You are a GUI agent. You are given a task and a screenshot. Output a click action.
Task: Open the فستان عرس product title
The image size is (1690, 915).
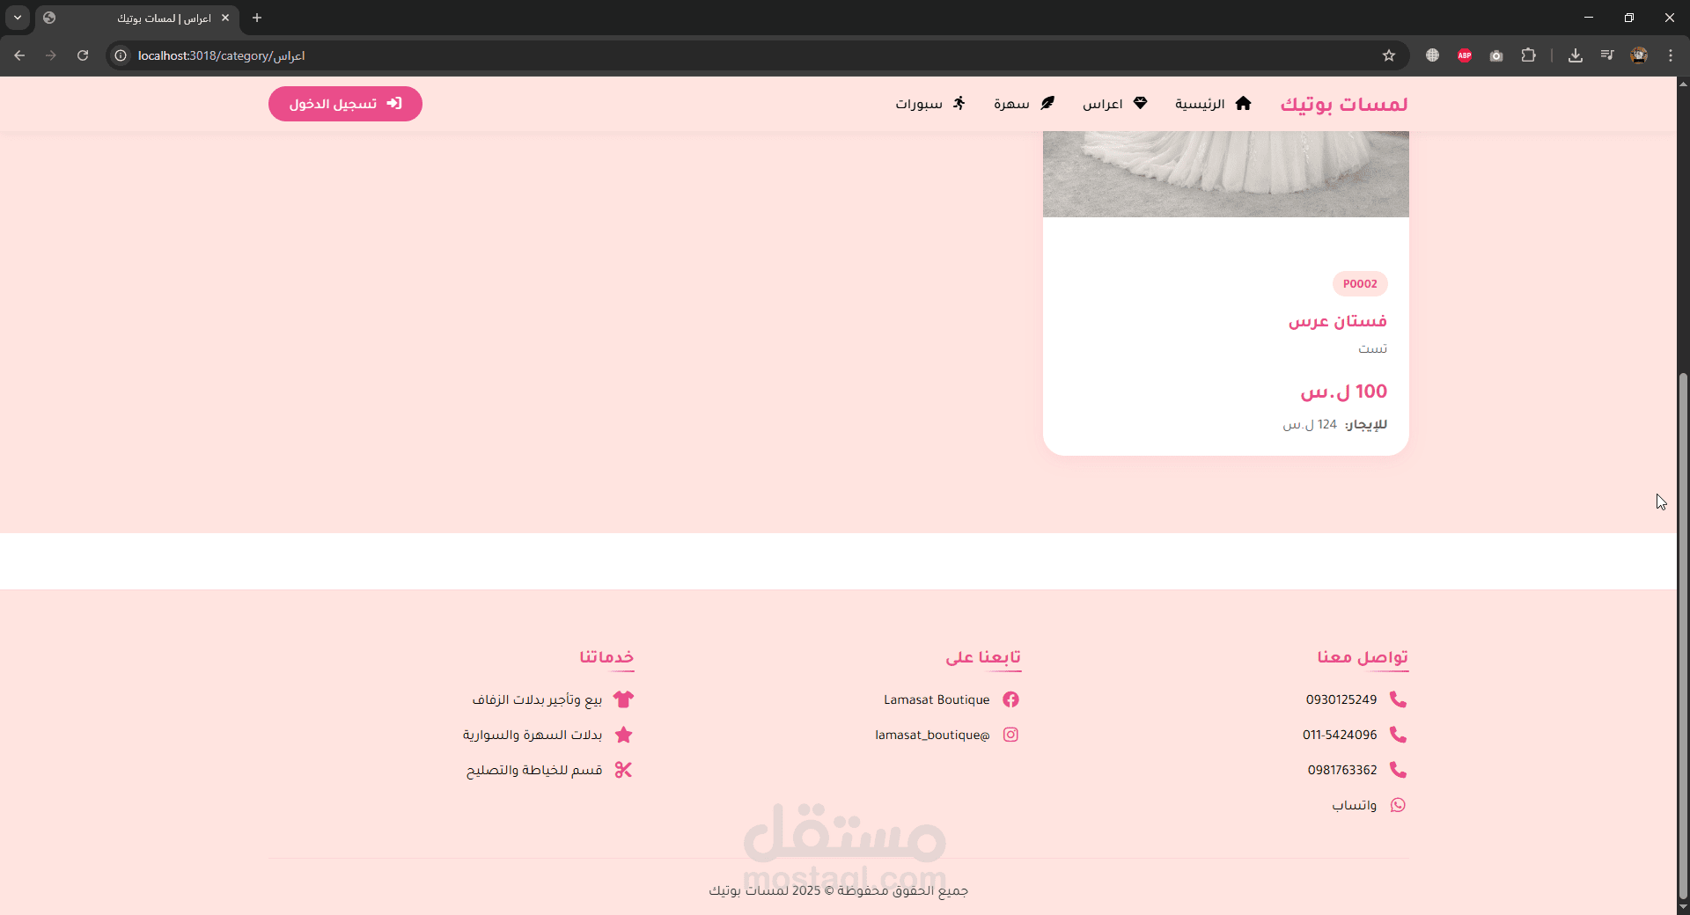(1338, 321)
